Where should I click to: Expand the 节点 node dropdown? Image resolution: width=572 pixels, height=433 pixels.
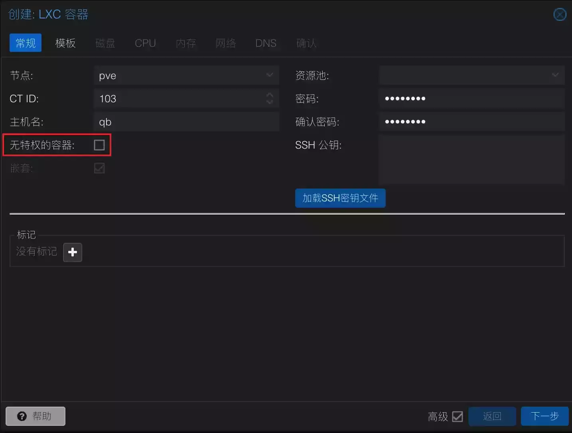tap(270, 75)
